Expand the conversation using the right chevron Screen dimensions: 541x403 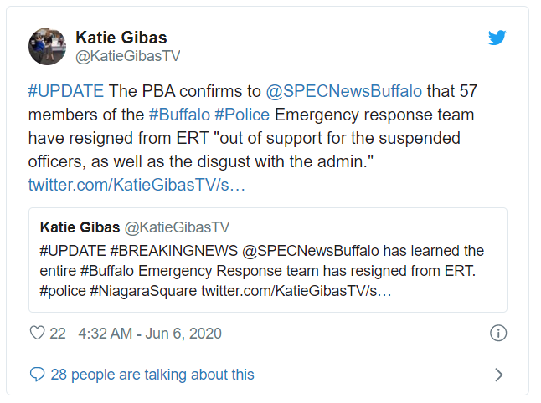[498, 375]
